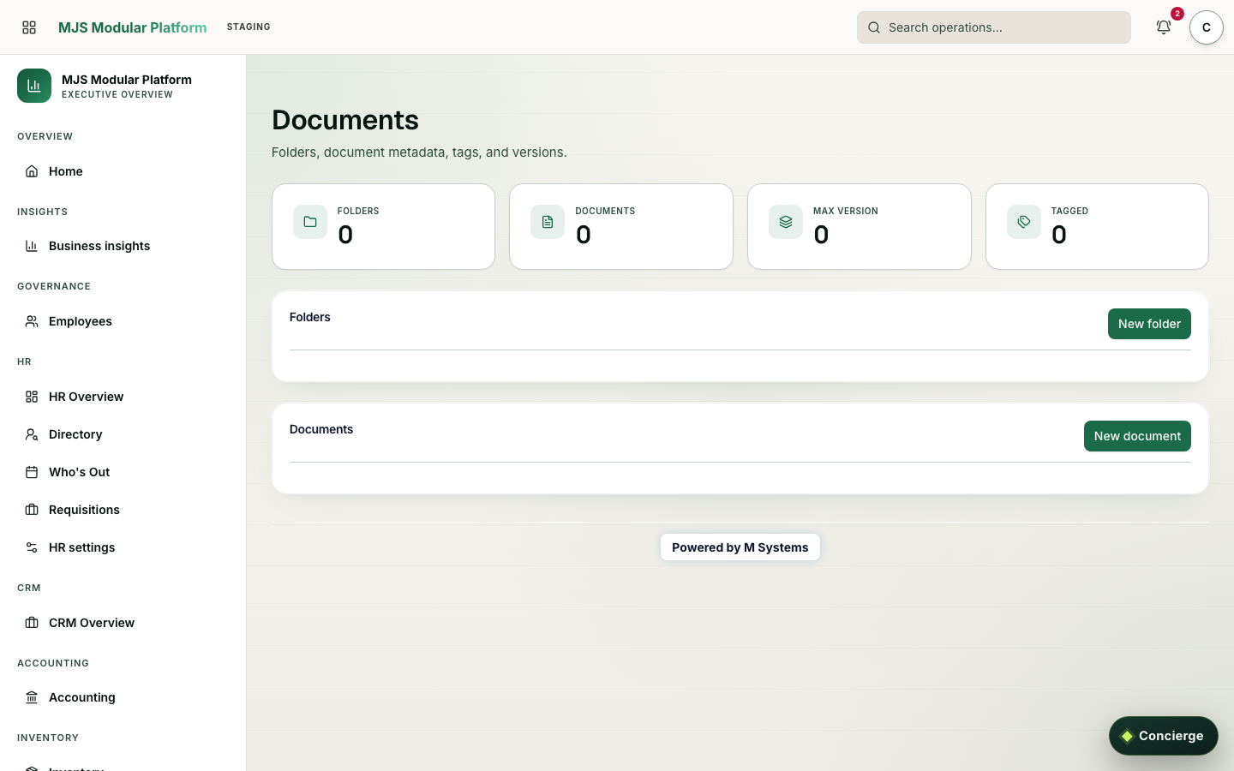This screenshot has width=1234, height=771.
Task: Navigate to CRM Overview
Action: (x=123, y=623)
